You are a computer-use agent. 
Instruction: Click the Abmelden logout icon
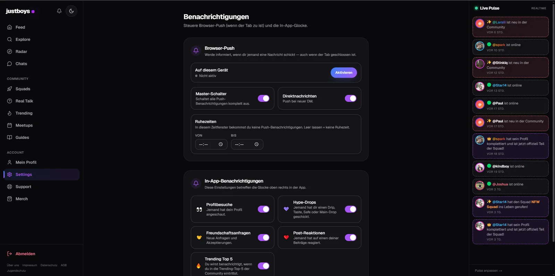pos(10,254)
